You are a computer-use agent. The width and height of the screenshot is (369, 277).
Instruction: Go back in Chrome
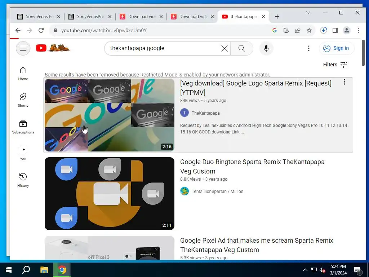[x=18, y=30]
